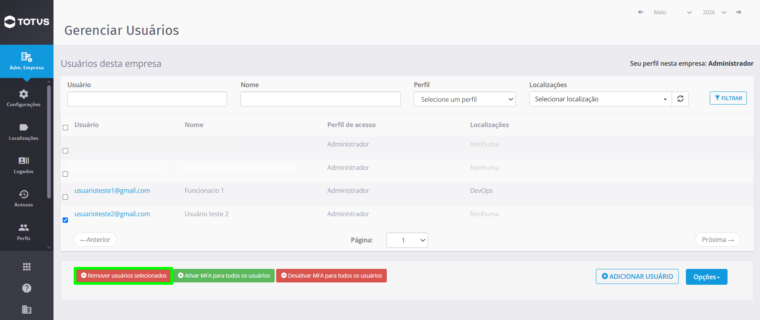Check the usuarioteste1@gmail.com row checkbox
Viewport: 760px width, 320px height.
coord(65,197)
